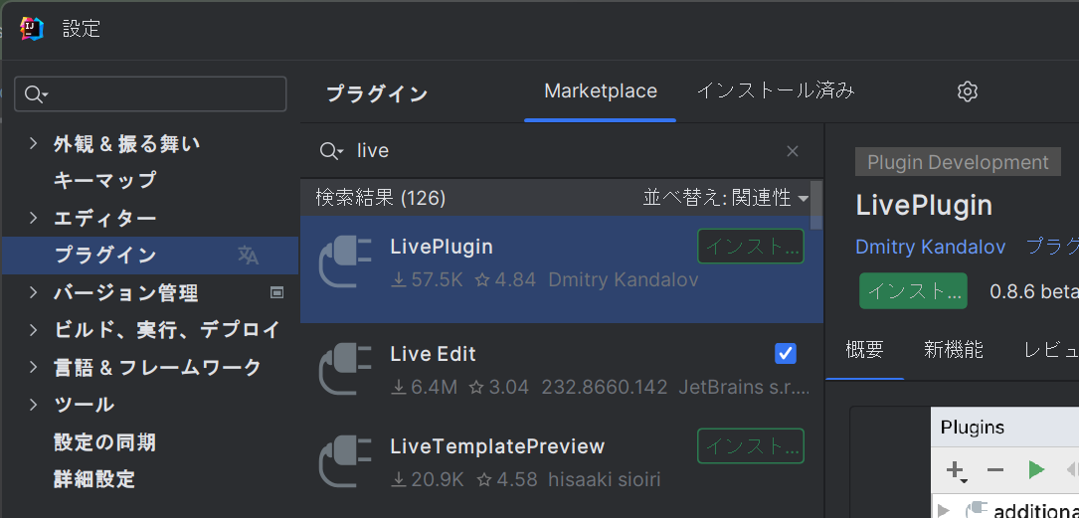Image resolution: width=1079 pixels, height=518 pixels.
Task: Expand 外観 & 振る舞い tree node
Action: pyautogui.click(x=33, y=143)
